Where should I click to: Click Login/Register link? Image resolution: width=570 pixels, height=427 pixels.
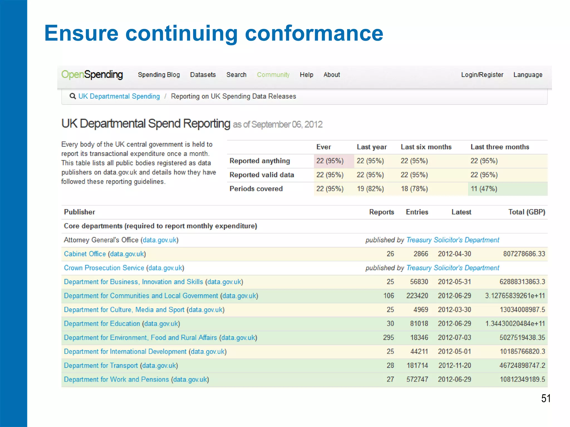click(x=482, y=75)
